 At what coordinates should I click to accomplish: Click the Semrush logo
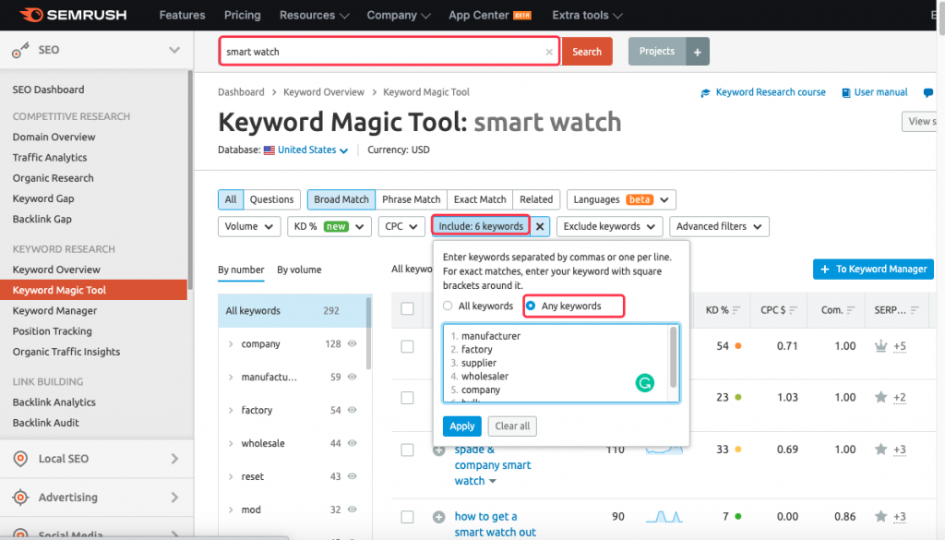(x=73, y=15)
